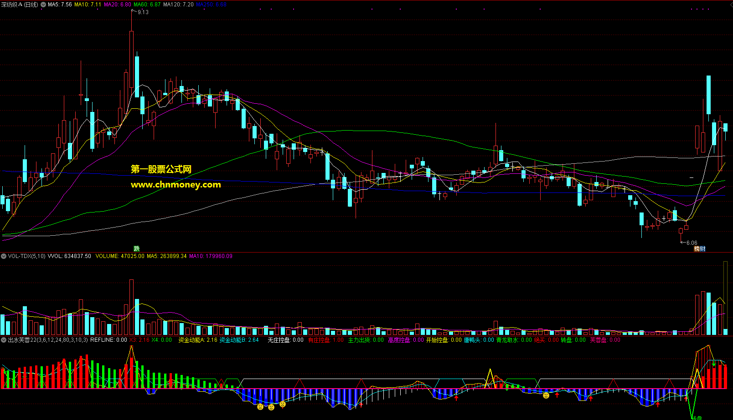The image size is (733, 420).
Task: Click the 绝买: 0.00 label
Action: (x=546, y=340)
